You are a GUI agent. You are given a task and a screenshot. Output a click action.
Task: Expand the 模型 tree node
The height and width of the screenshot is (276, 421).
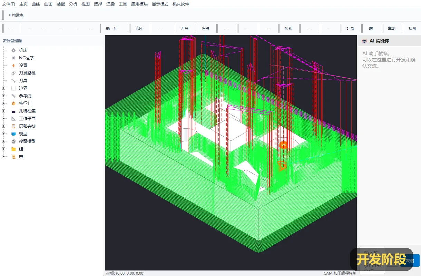click(4, 134)
